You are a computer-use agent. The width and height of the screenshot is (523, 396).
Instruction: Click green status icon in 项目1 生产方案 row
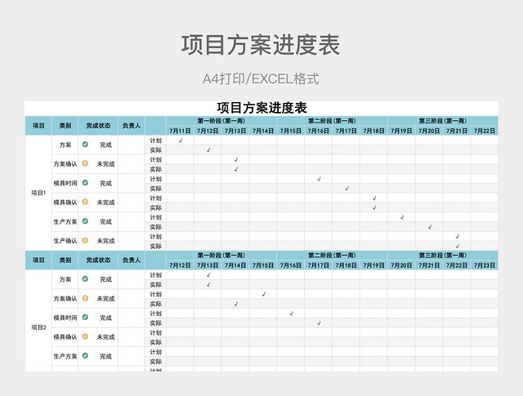(85, 221)
